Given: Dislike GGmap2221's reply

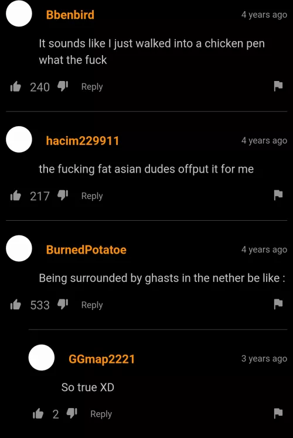Looking at the screenshot, I should (71, 414).
